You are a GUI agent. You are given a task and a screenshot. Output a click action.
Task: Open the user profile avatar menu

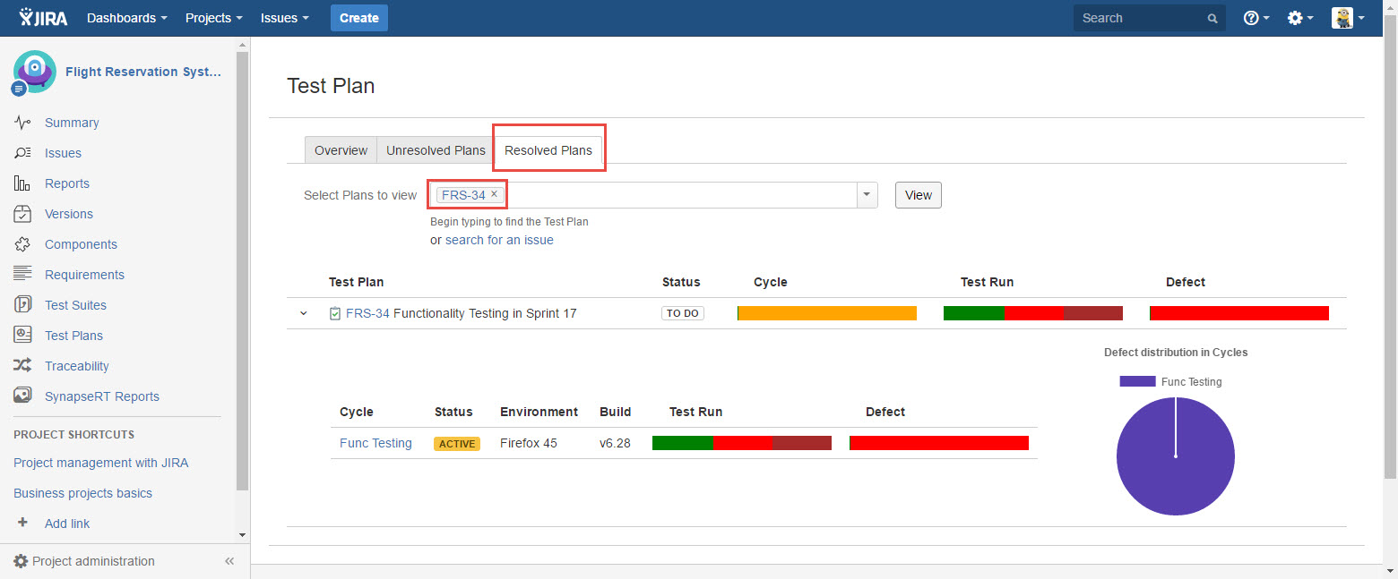coord(1348,18)
